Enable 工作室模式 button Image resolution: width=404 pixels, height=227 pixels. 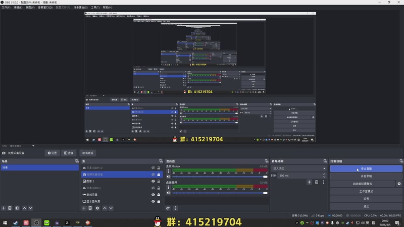(x=366, y=191)
